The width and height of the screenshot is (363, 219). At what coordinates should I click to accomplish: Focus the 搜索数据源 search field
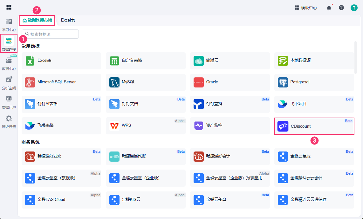pos(50,34)
